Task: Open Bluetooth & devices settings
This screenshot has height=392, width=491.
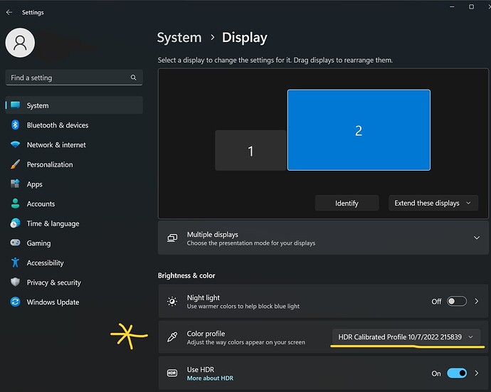Action: (x=74, y=125)
